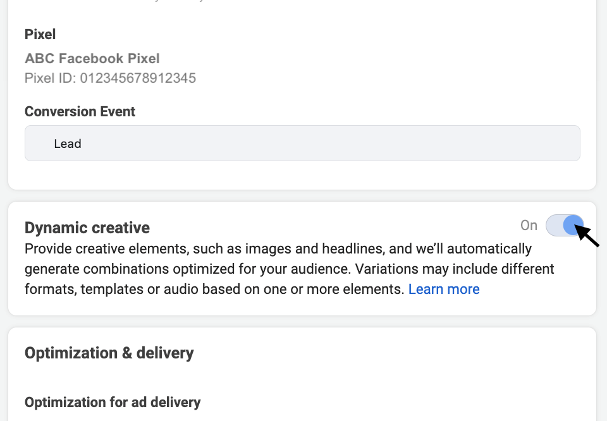Image resolution: width=607 pixels, height=421 pixels.
Task: Click the Conversion Event label
Action: point(80,111)
